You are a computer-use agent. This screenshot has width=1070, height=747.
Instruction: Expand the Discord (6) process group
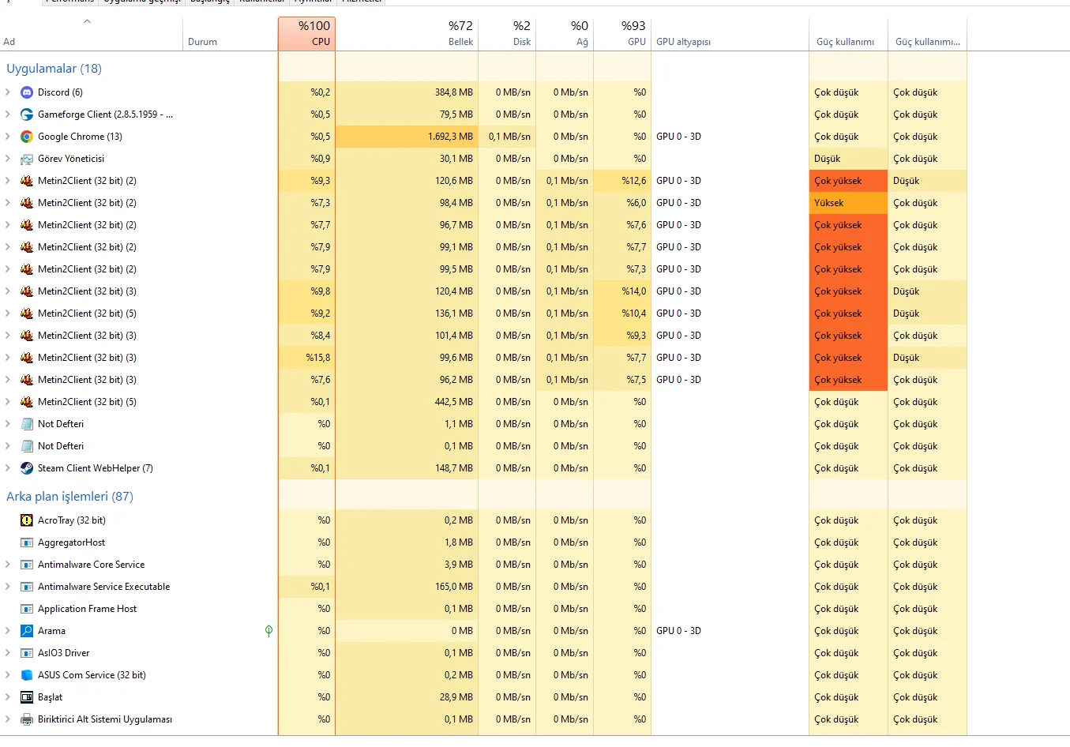tap(8, 92)
